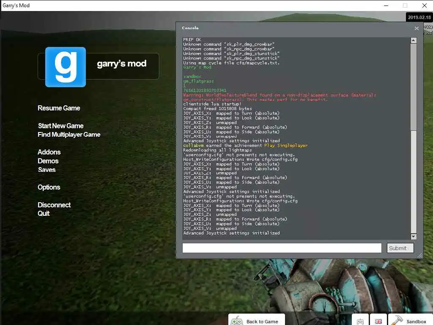The image size is (433, 325).
Task: Click Resume Game in the main menu
Action: coord(59,108)
